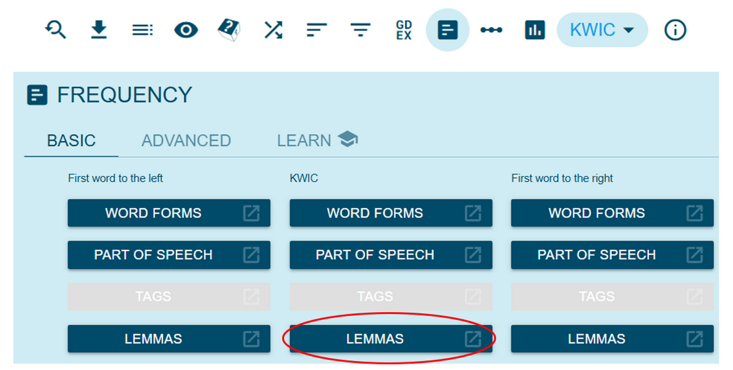Click the GDEX good examples icon
733x370 pixels.
[x=404, y=30]
